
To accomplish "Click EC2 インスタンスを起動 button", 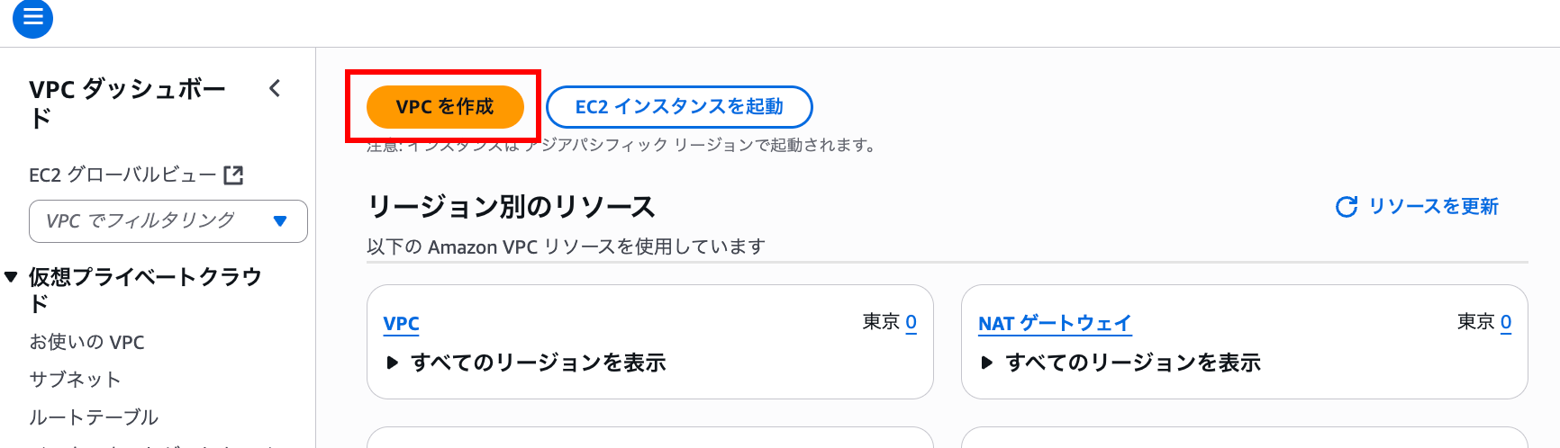I will (x=679, y=107).
